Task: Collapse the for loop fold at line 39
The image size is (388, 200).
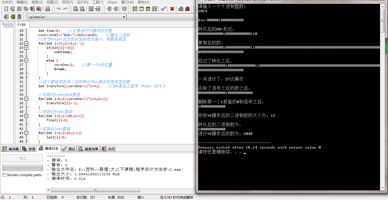Action: pos(26,116)
